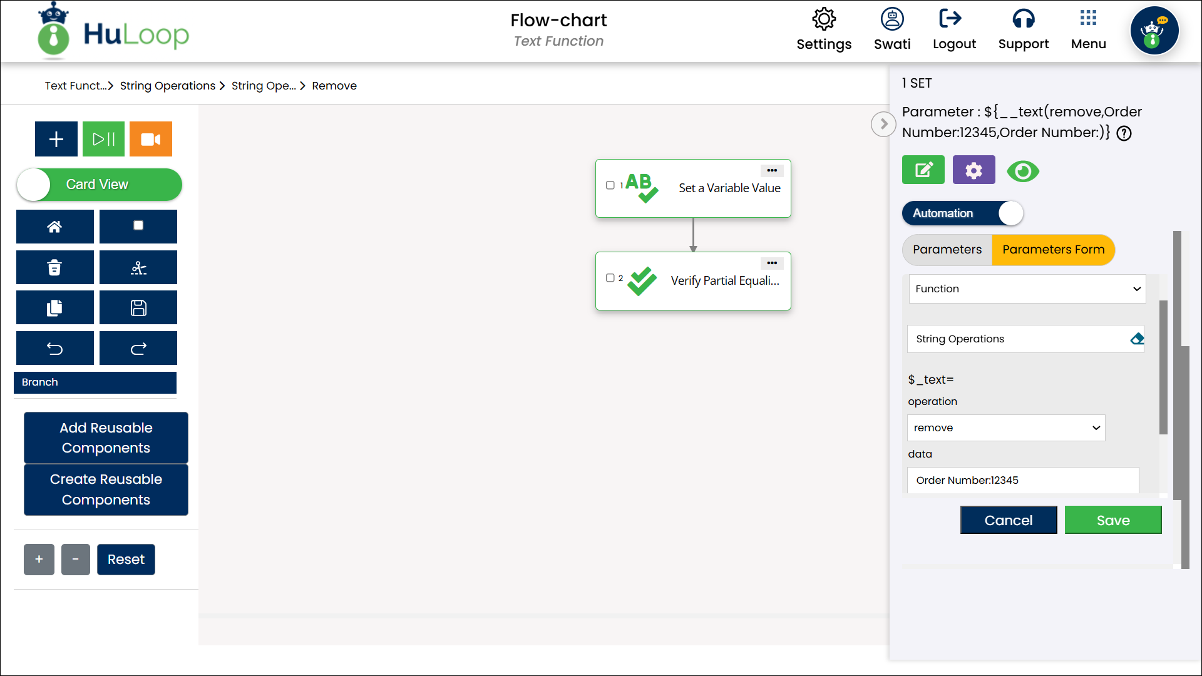Zoom out with the minus button
Screen dimensions: 1202x676
click(x=76, y=560)
